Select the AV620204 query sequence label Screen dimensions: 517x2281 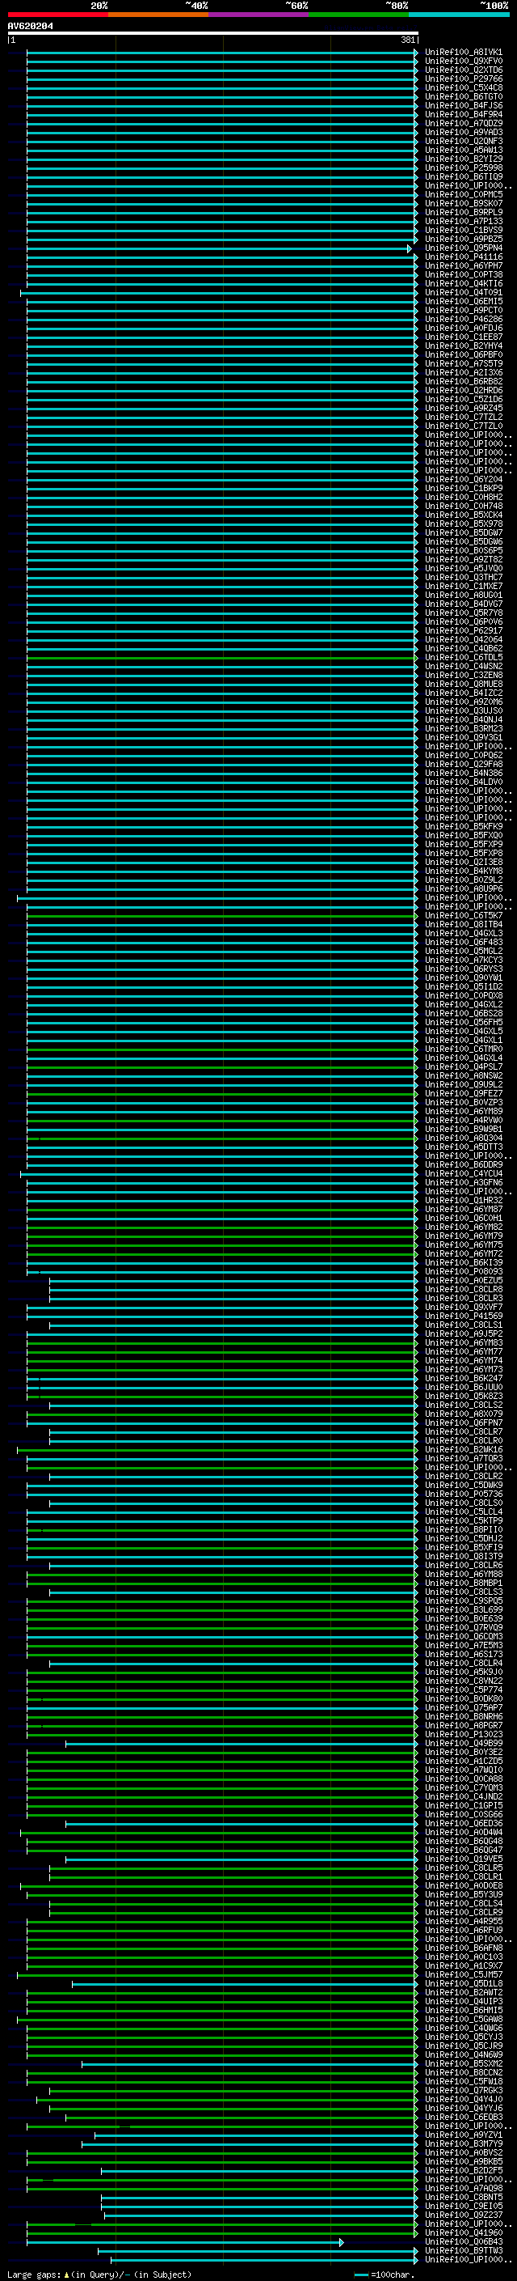point(30,27)
